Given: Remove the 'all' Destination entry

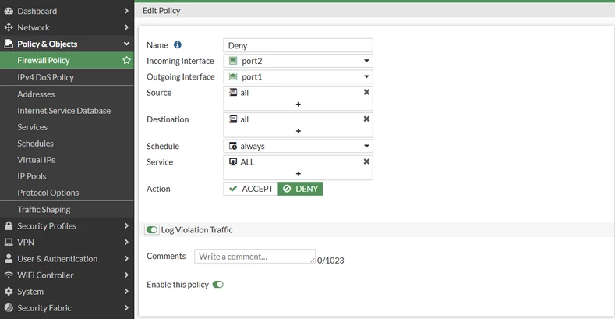Looking at the screenshot, I should click(366, 119).
